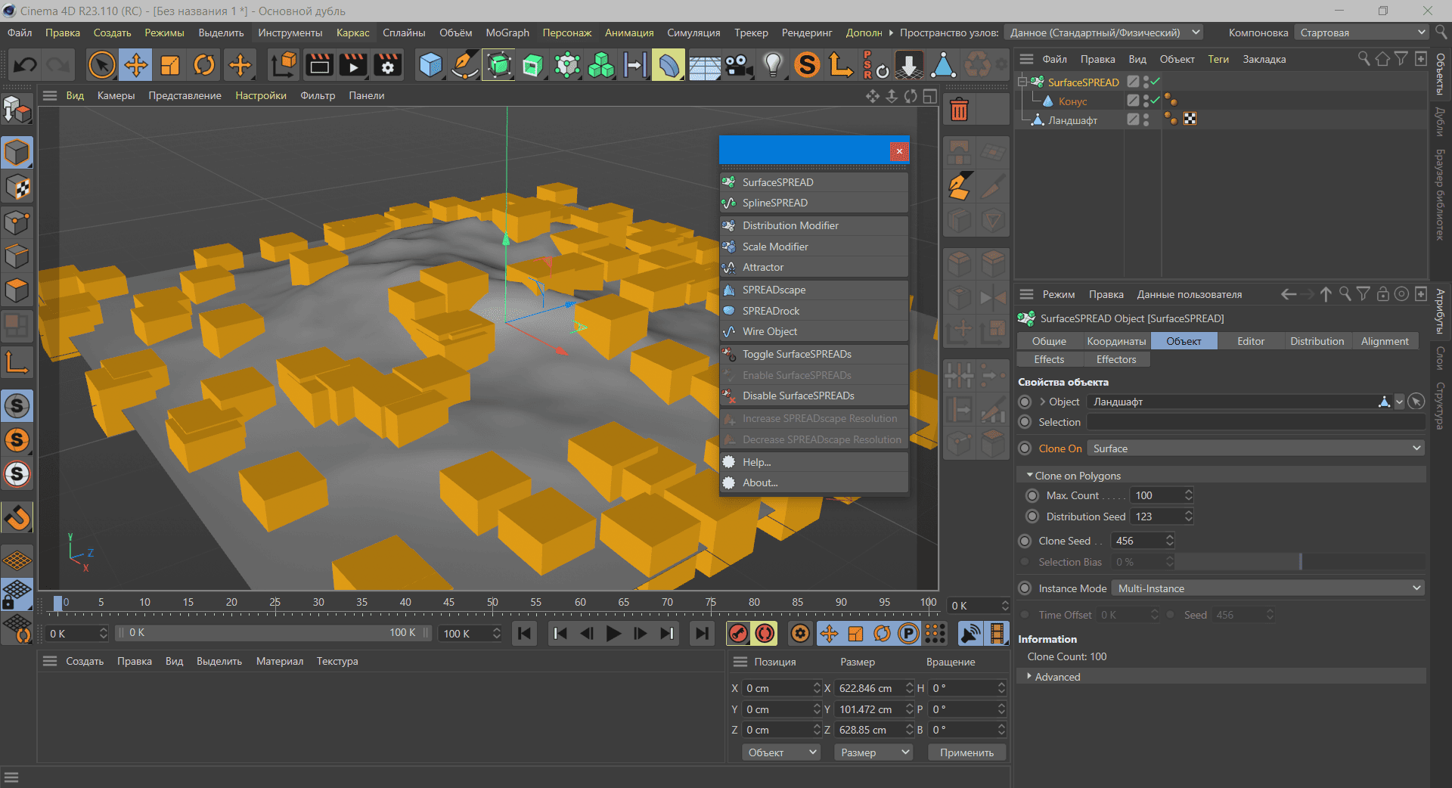
Task: Switch to the Distribution tab
Action: (x=1317, y=341)
